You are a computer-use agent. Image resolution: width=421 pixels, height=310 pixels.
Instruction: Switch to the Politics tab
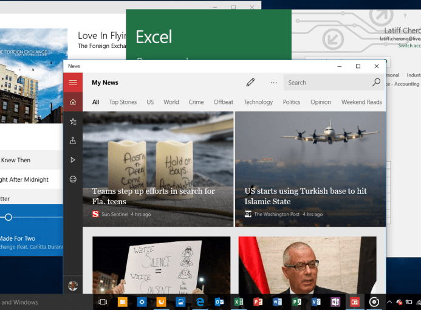[x=292, y=102]
